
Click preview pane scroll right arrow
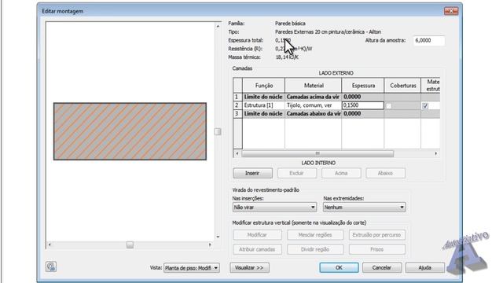pyautogui.click(x=210, y=244)
